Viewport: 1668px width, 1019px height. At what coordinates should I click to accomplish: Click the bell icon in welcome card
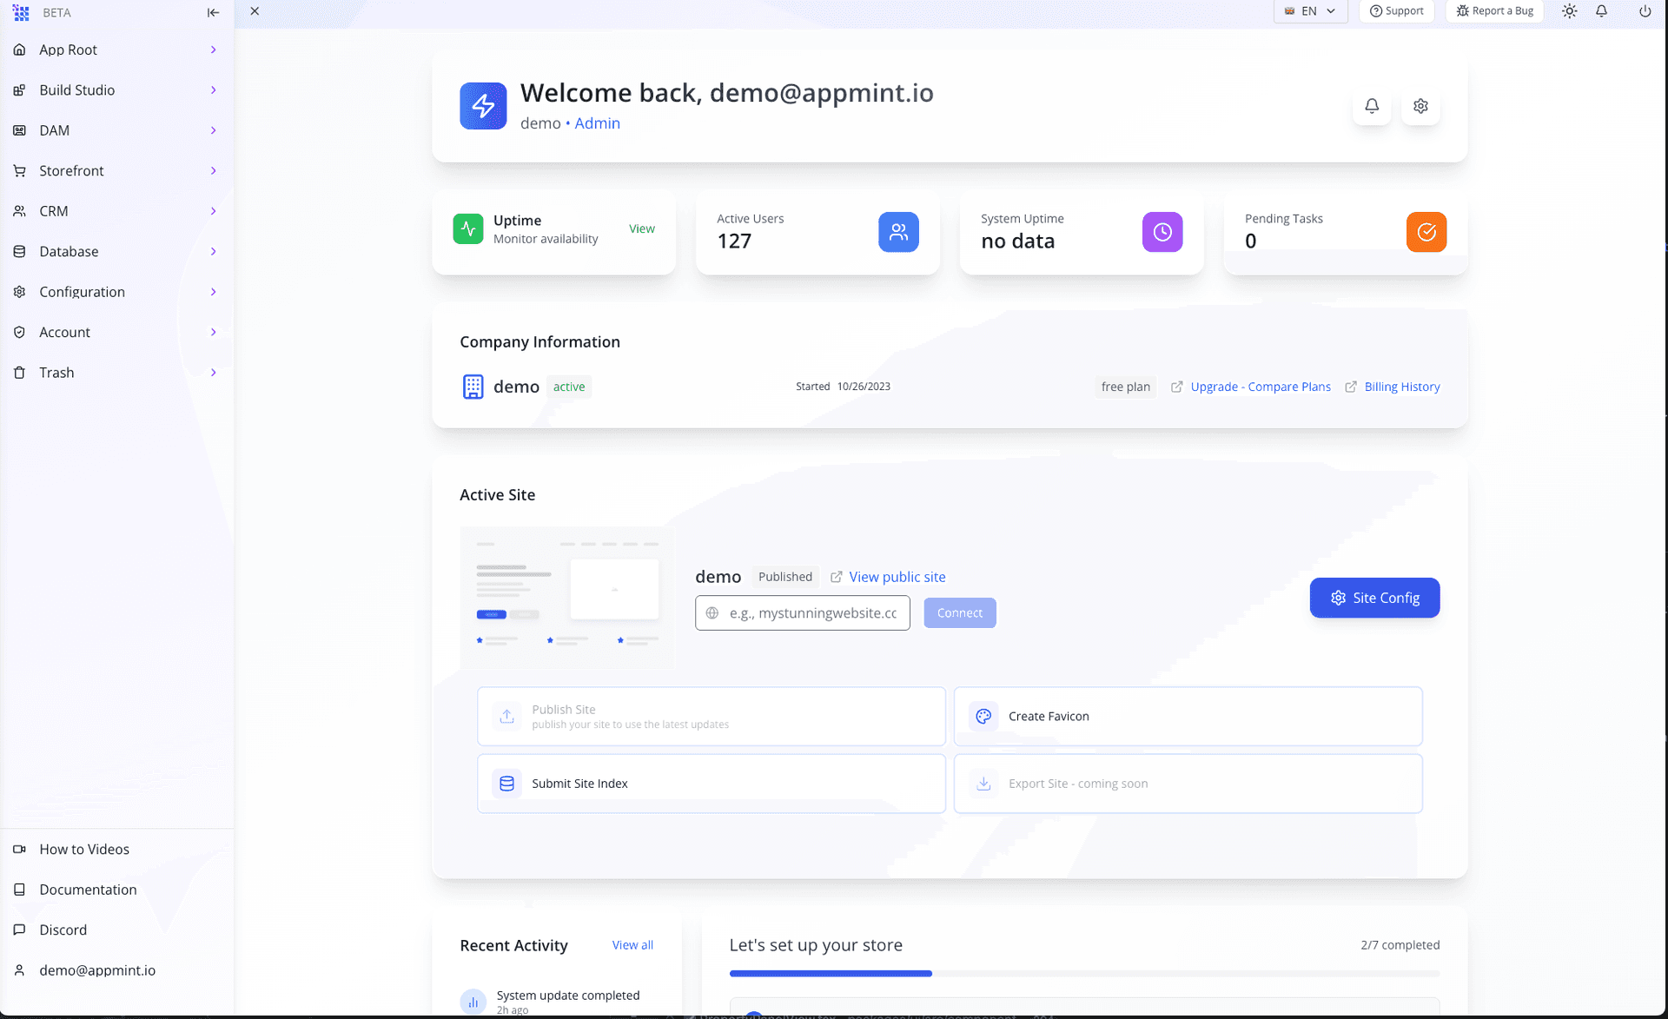tap(1372, 106)
